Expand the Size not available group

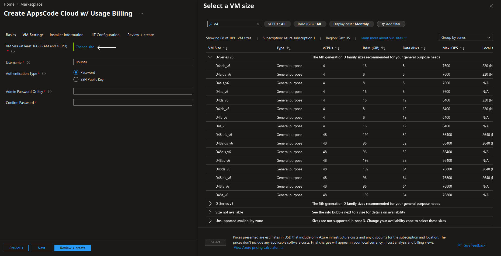click(210, 212)
